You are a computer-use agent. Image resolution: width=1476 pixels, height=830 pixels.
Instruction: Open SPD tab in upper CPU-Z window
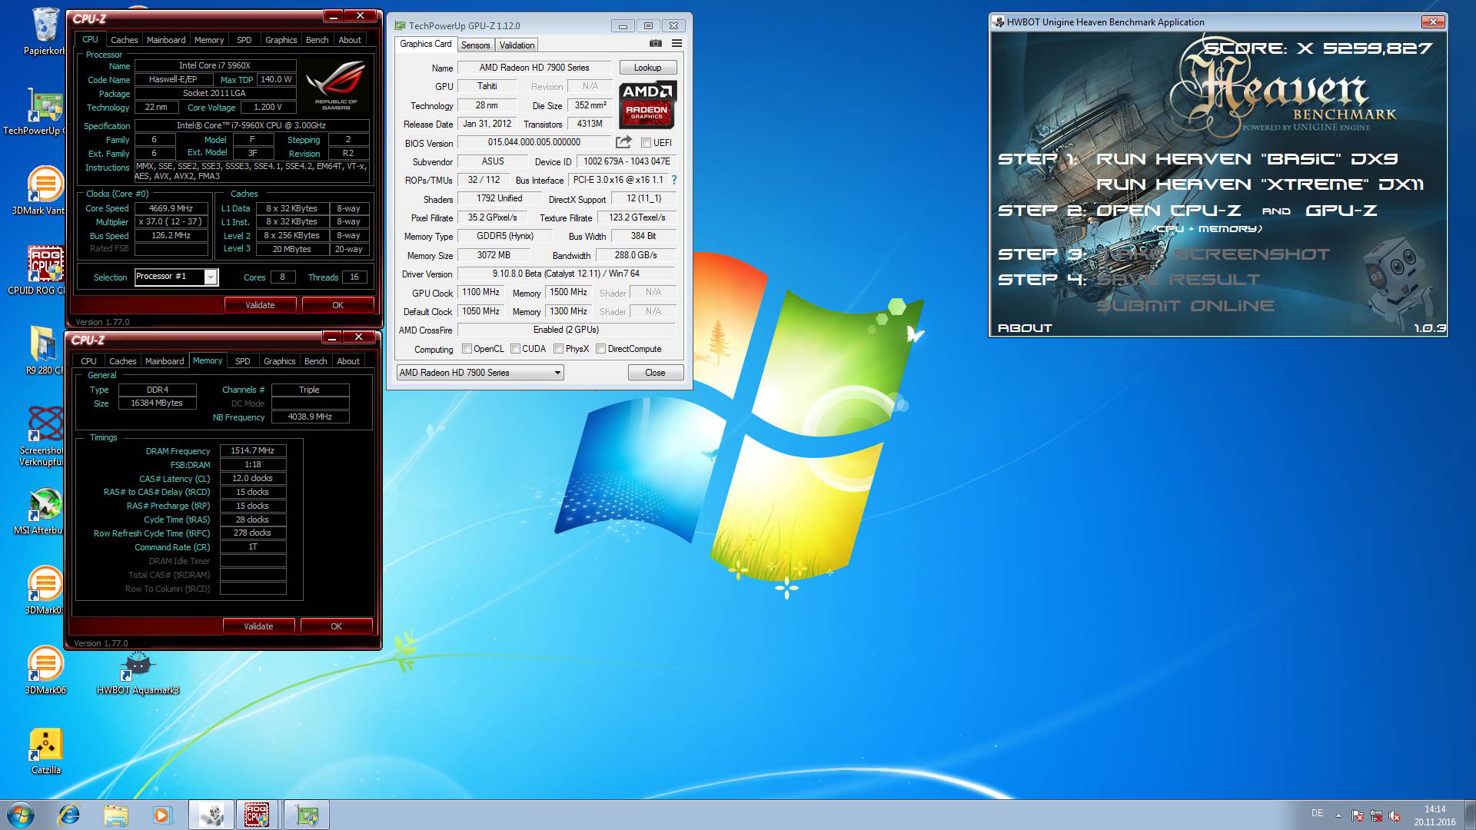click(x=244, y=40)
